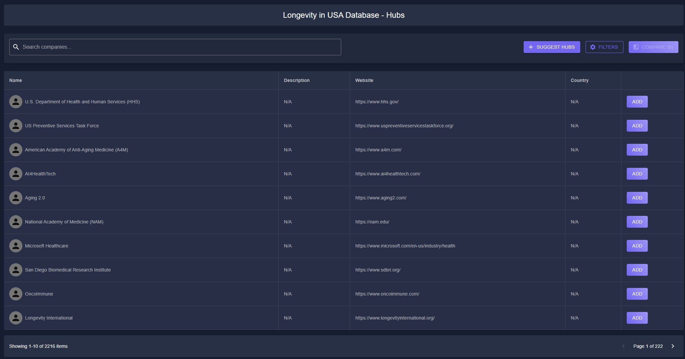
Task: Click the search magnifier icon
Action: click(x=16, y=47)
